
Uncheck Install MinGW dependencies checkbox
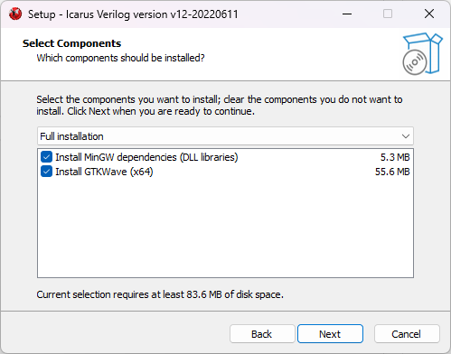(46, 157)
